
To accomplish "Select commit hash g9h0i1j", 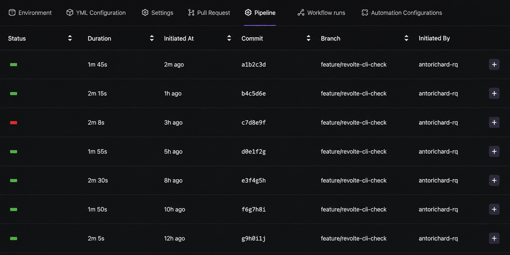I will tap(254, 238).
